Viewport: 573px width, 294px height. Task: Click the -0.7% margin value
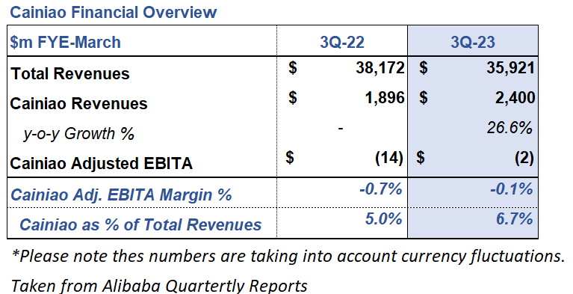tap(380, 189)
